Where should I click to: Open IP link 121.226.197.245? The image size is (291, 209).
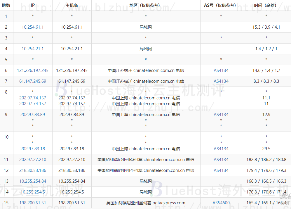click(33, 70)
